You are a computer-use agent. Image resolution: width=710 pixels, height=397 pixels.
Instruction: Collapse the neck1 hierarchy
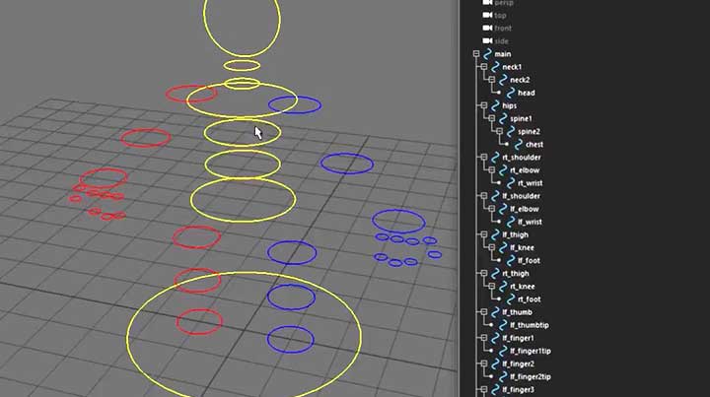pos(484,67)
